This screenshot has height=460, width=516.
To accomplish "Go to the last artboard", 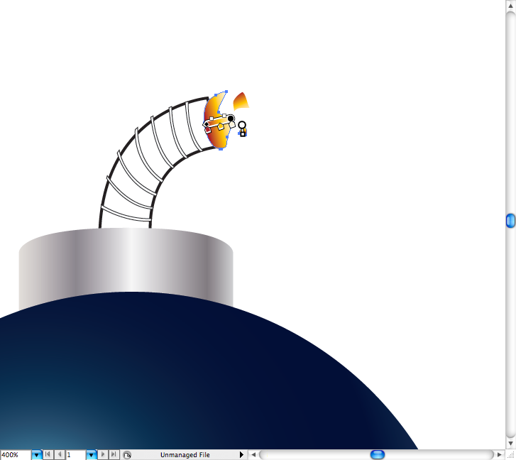I will [x=114, y=454].
